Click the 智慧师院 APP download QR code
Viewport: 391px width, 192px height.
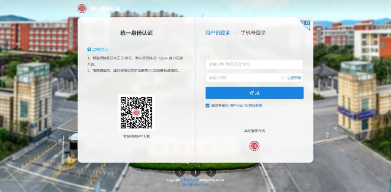136,113
